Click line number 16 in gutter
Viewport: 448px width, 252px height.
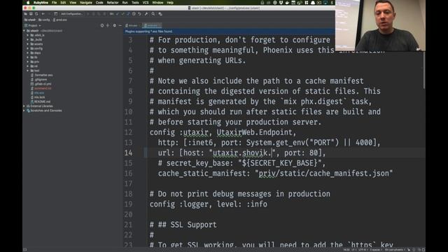click(128, 174)
